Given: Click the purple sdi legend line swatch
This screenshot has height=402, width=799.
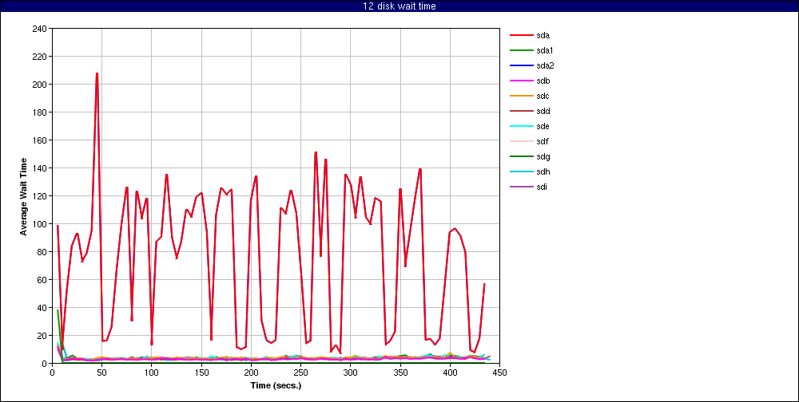Looking at the screenshot, I should [520, 187].
